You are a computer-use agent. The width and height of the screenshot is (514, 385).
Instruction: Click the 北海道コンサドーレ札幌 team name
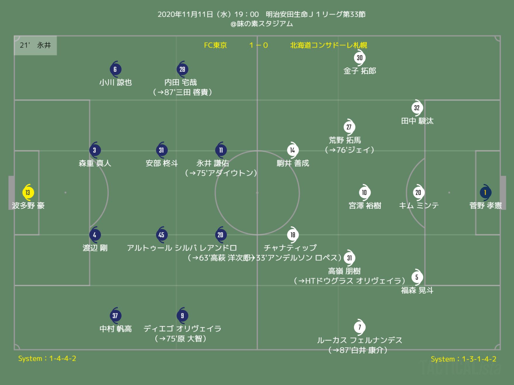(x=329, y=45)
